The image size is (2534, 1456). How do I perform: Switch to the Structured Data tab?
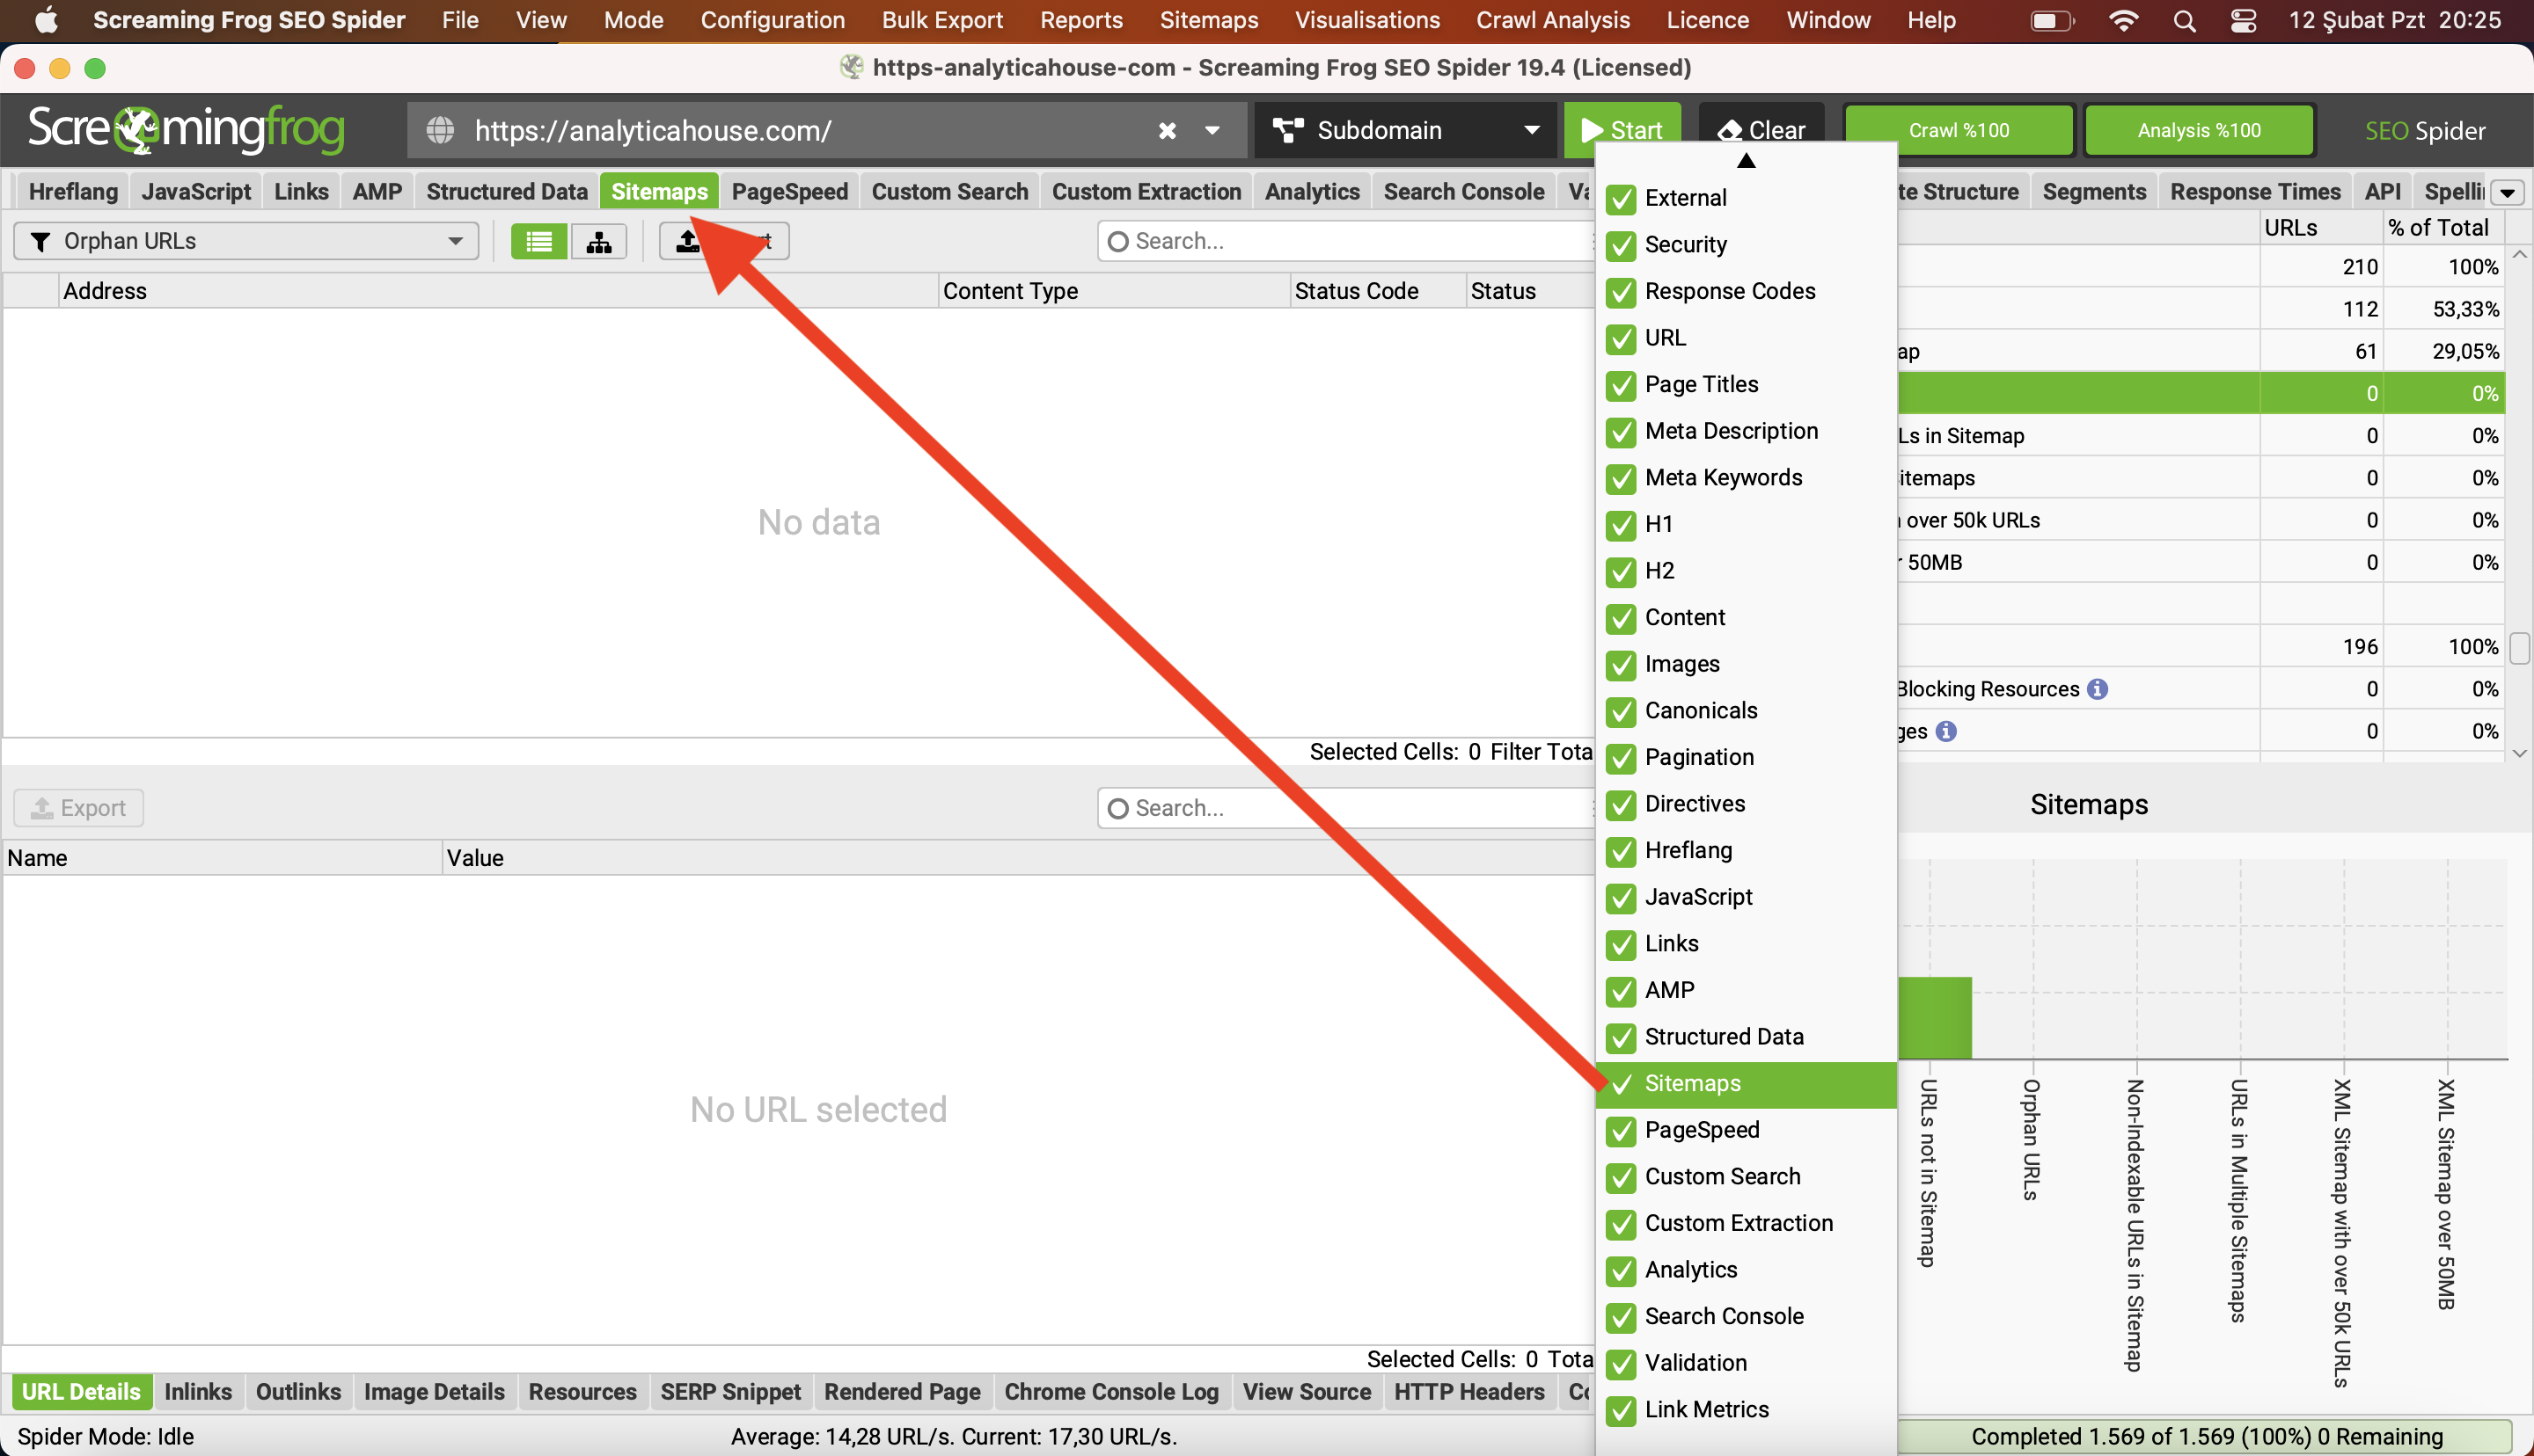coord(506,192)
